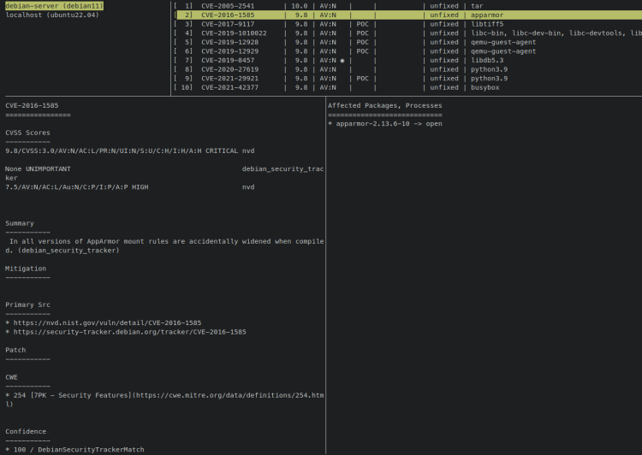Click the apparmor package in the highlighted row

tap(487, 15)
